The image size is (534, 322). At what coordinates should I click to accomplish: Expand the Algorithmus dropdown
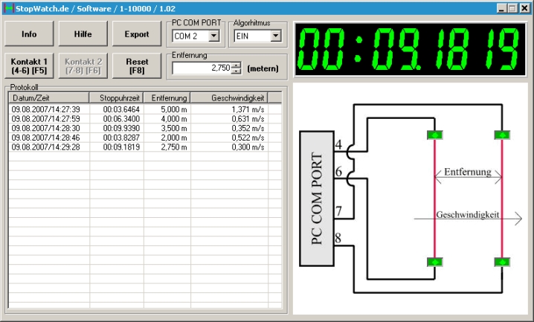[275, 36]
